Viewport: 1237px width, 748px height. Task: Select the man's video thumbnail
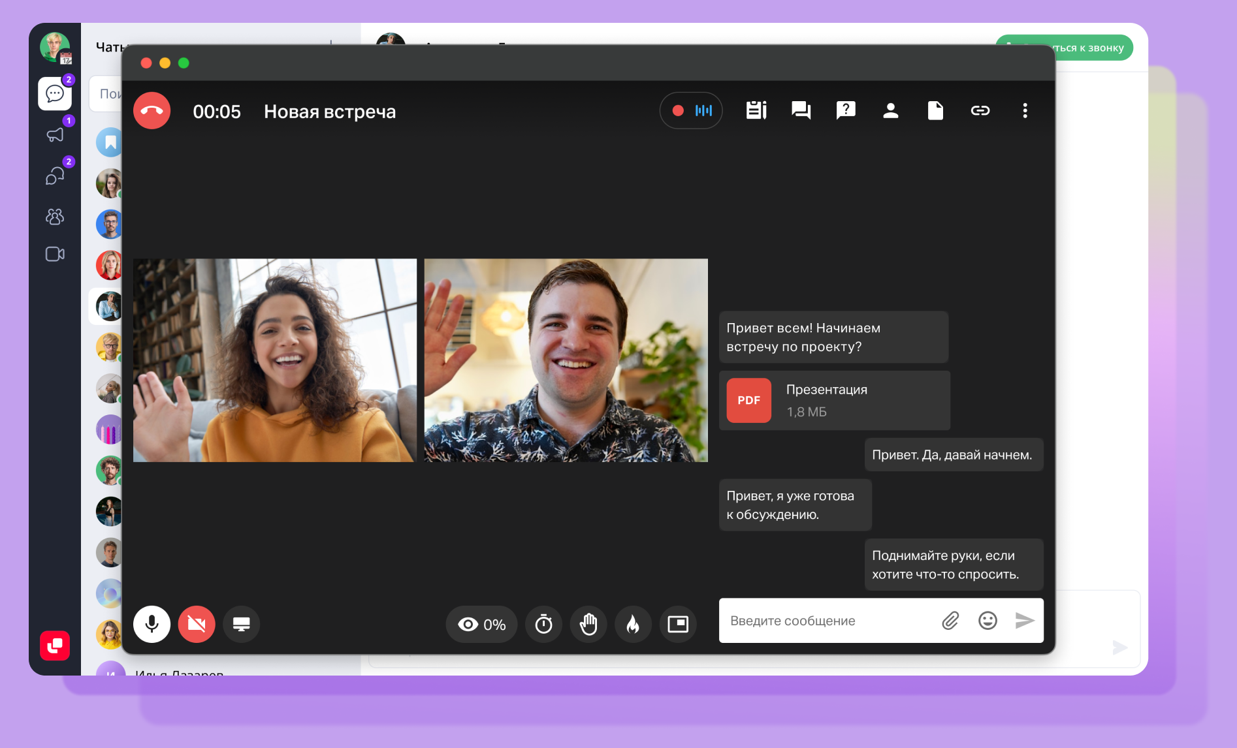[566, 360]
